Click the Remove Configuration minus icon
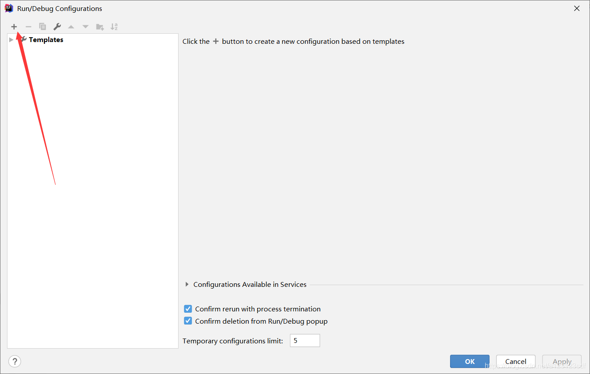590x374 pixels. pos(29,27)
